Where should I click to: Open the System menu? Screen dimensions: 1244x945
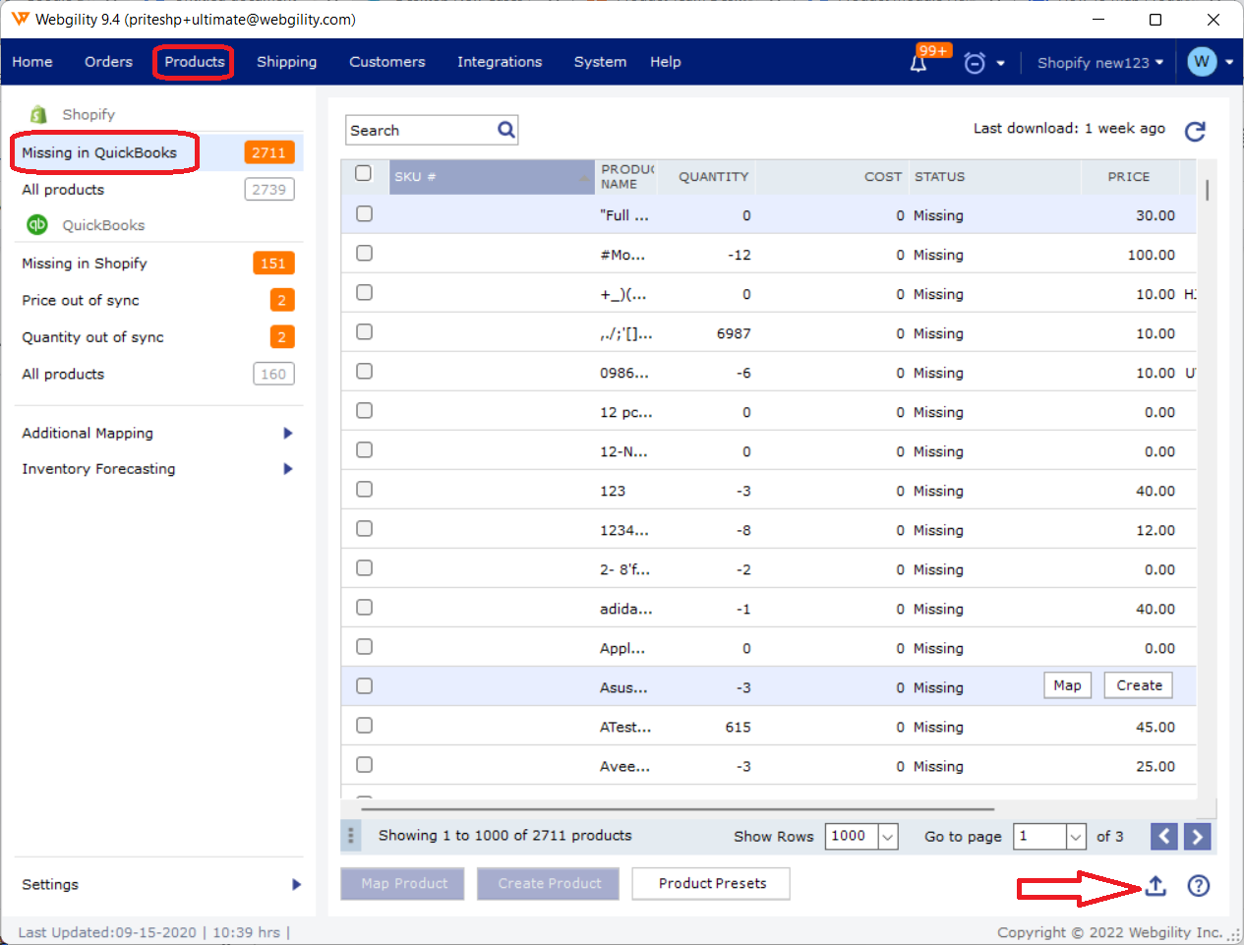coord(600,62)
